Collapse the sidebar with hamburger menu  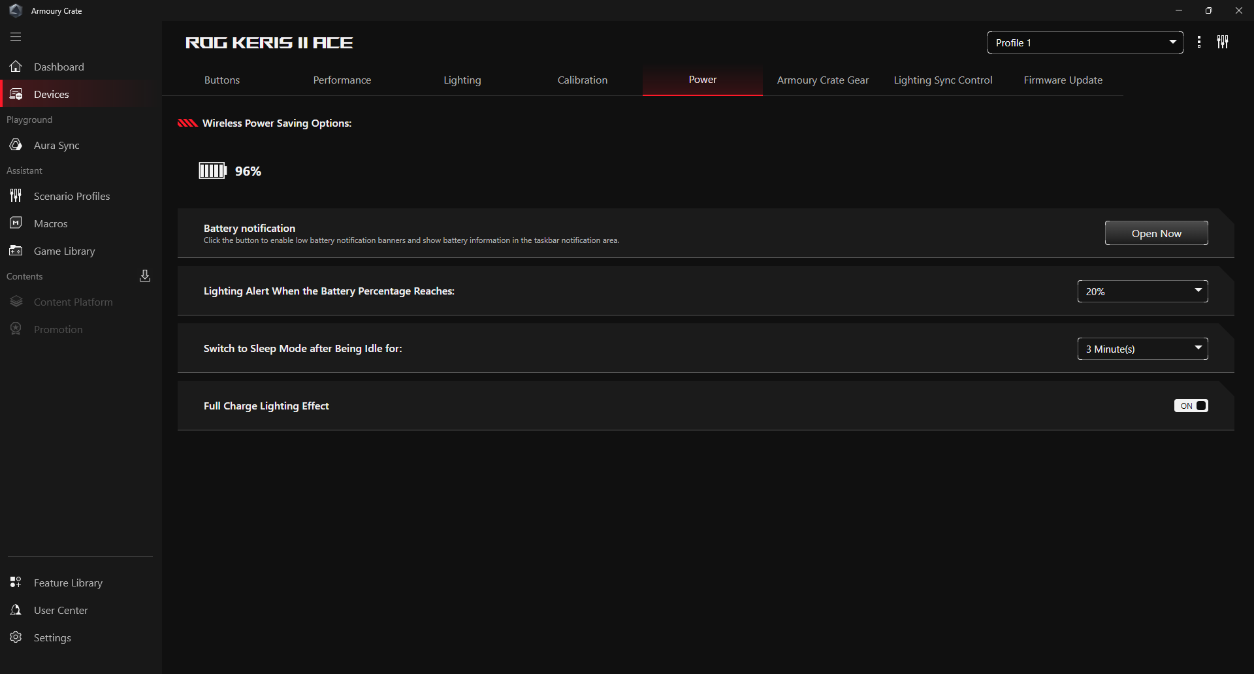[16, 37]
